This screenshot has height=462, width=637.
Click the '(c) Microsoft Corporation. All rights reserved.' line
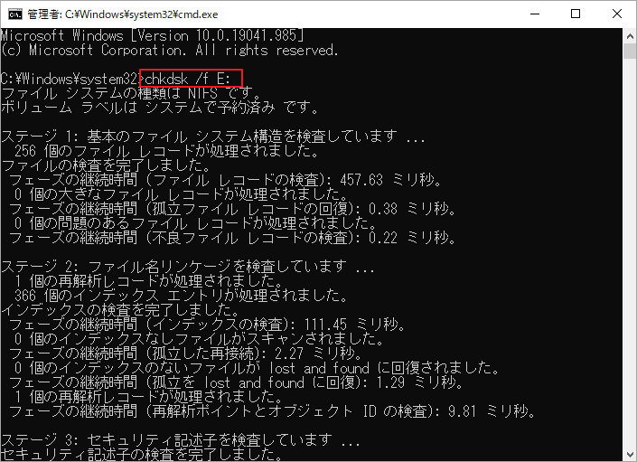(169, 51)
